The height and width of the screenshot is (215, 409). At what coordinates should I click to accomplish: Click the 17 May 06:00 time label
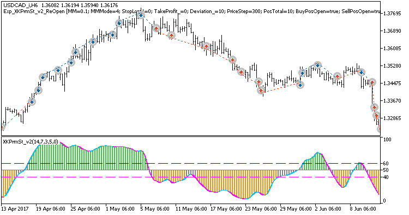226,209
